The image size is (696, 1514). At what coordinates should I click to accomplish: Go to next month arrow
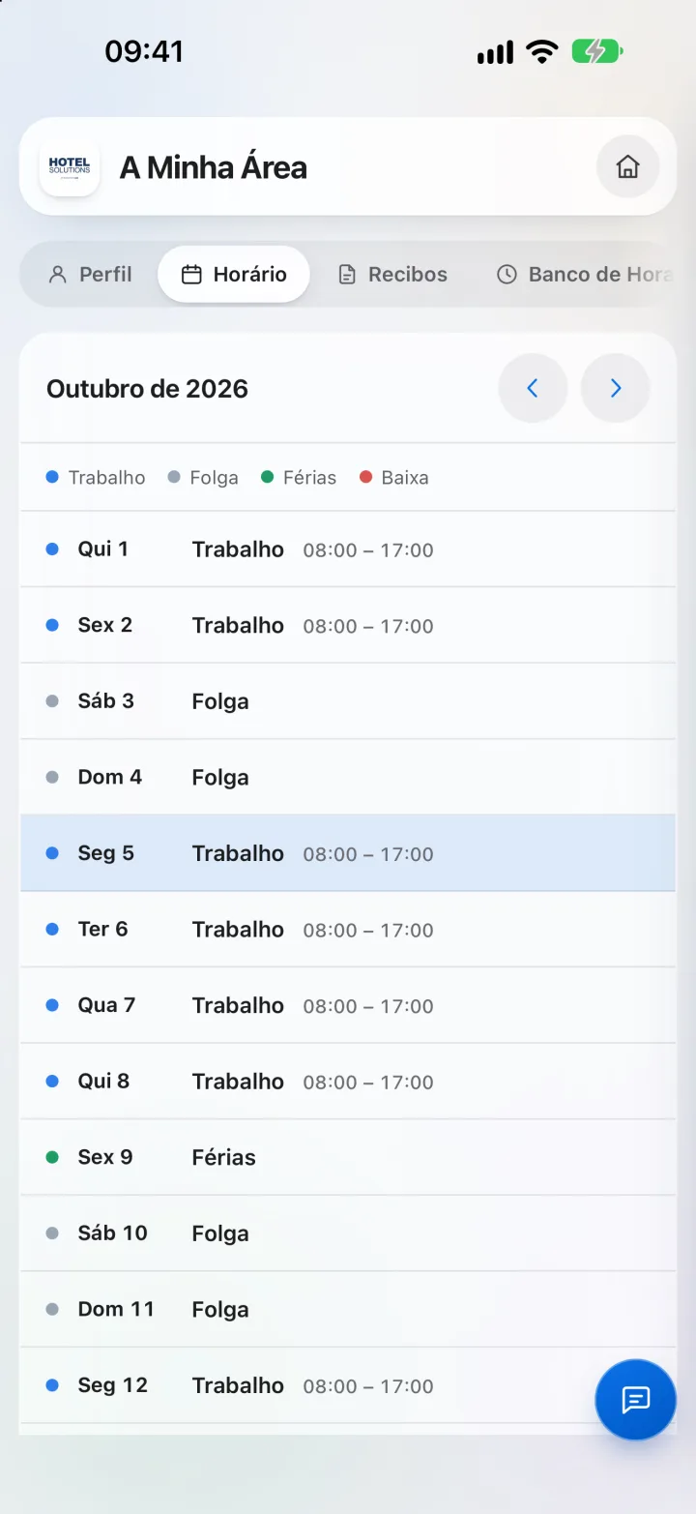[x=616, y=388]
